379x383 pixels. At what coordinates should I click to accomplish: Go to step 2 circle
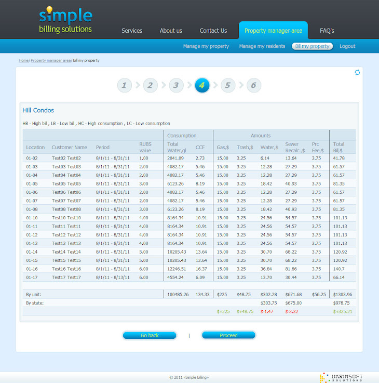click(x=151, y=85)
